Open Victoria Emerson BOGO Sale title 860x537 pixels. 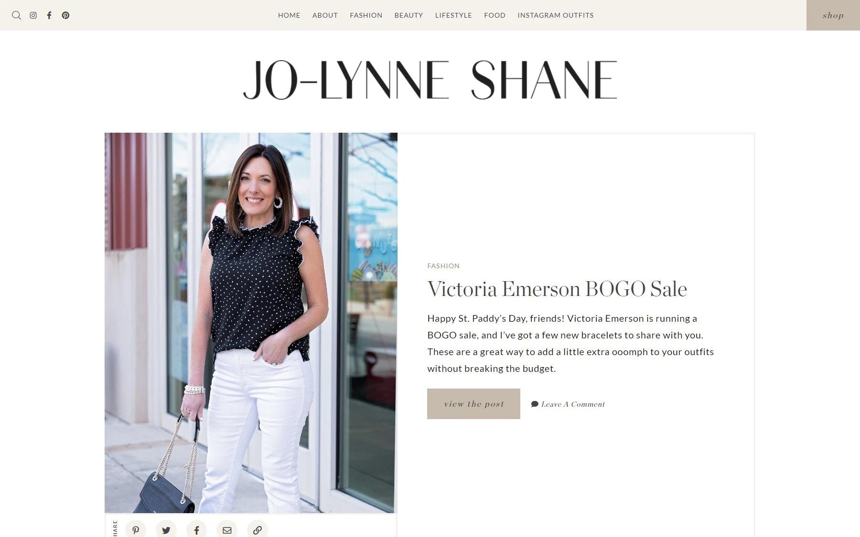[557, 289]
